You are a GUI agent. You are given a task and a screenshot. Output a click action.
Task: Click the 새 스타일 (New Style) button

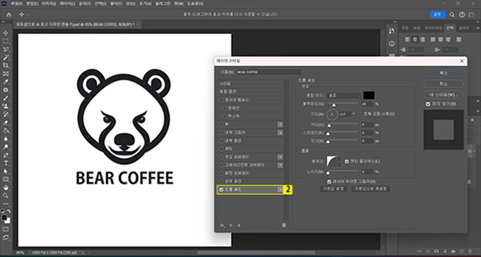point(444,94)
